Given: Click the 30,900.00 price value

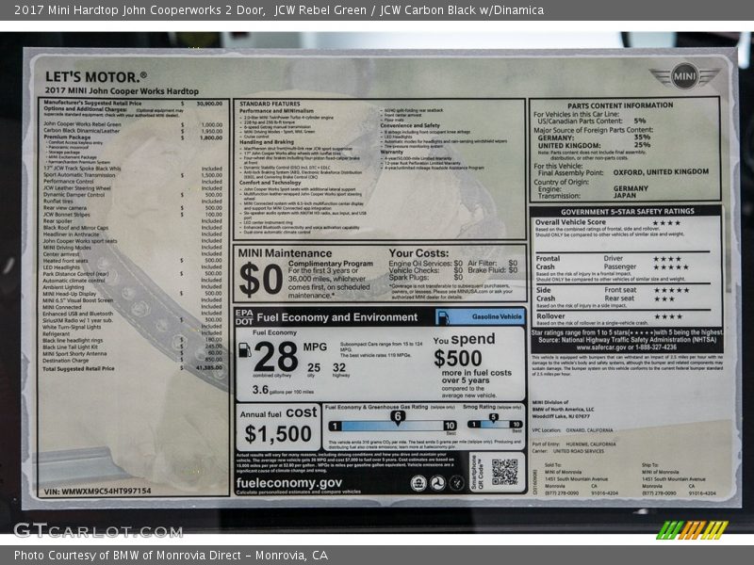Looking at the screenshot, I should 209,104.
